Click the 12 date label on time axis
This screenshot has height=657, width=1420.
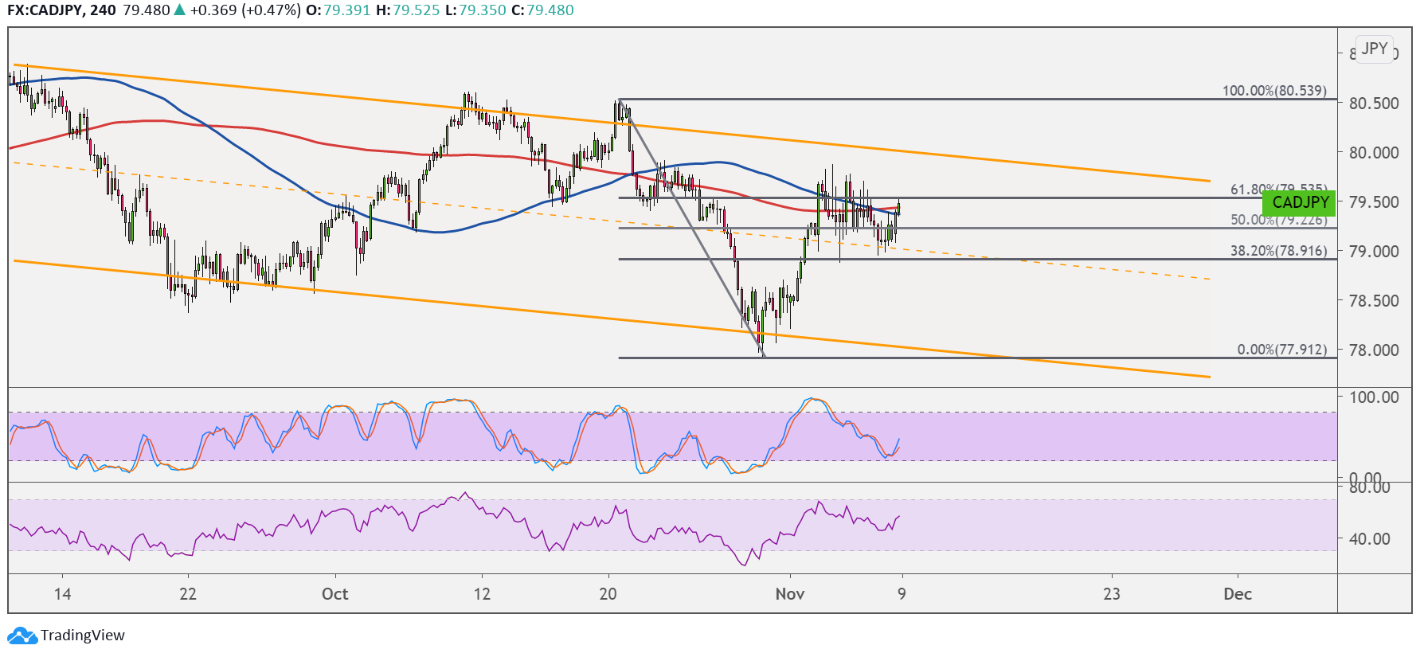point(482,594)
